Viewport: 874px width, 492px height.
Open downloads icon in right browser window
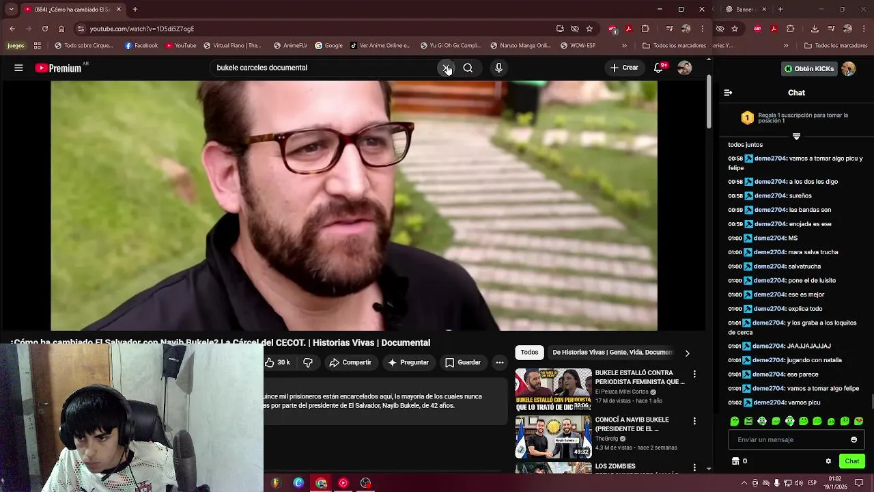(x=815, y=29)
